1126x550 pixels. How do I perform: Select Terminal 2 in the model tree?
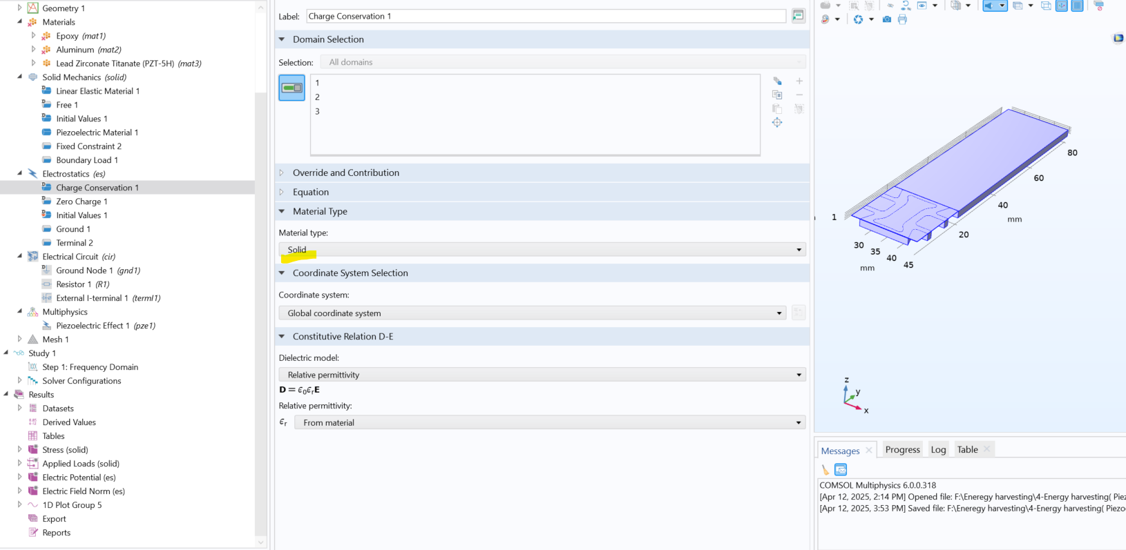click(x=75, y=243)
